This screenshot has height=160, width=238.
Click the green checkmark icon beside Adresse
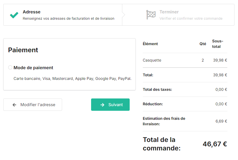click(14, 15)
